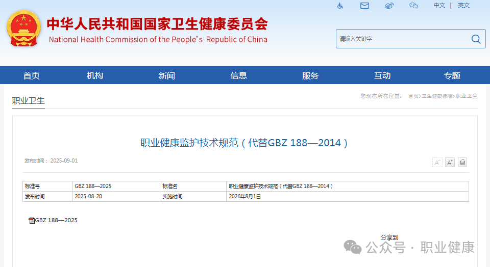Open the email envelope icon
Viewport: 490px width, 267px height.
[x=364, y=6]
